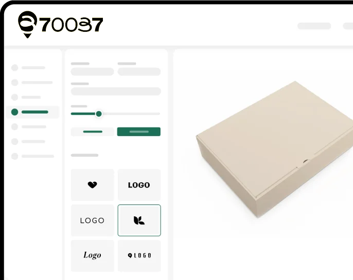The height and width of the screenshot is (280, 353).
Task: Select the leaf logo tile
Action: pyautogui.click(x=139, y=220)
